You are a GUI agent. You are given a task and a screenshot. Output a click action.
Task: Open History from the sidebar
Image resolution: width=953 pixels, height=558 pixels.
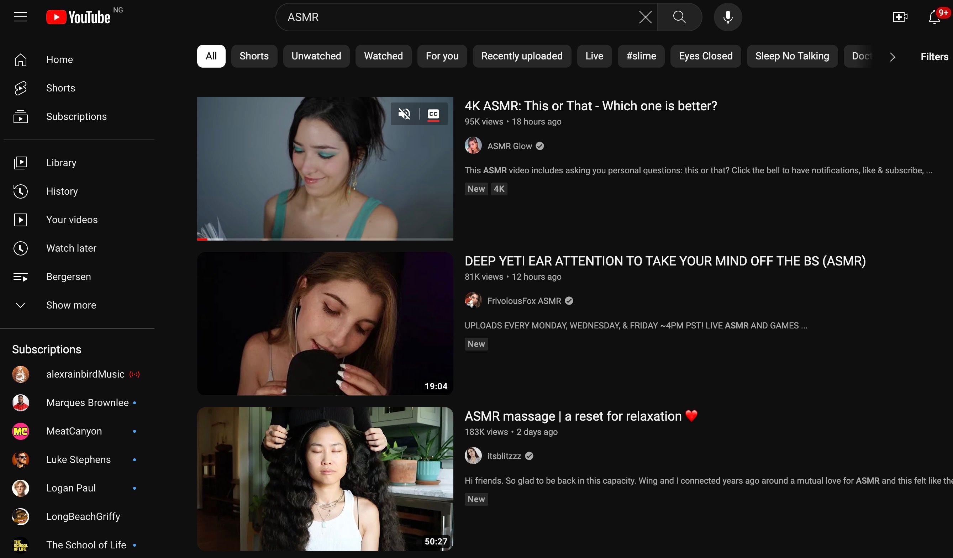[x=62, y=191]
